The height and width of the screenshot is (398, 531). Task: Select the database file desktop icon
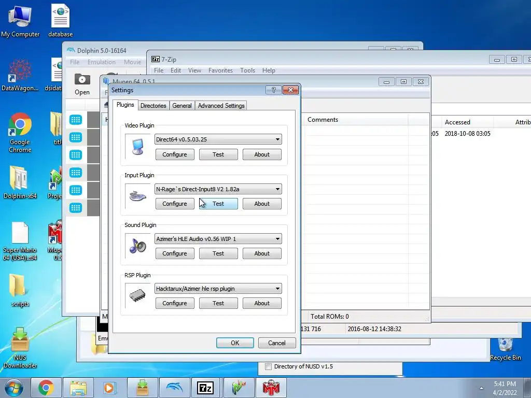pyautogui.click(x=60, y=21)
